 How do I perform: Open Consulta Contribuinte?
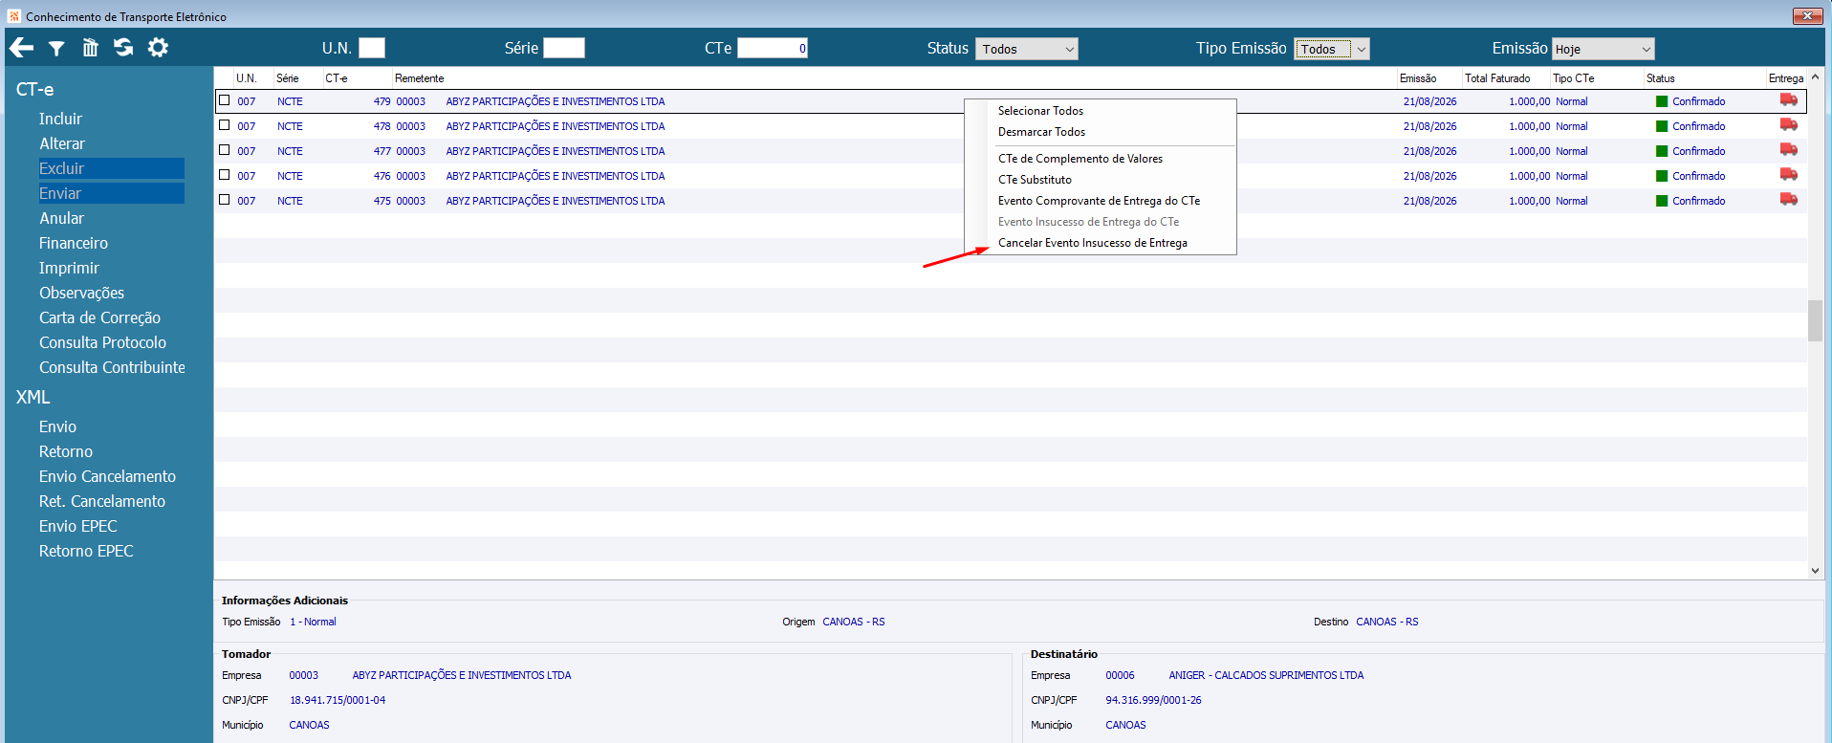tap(112, 367)
